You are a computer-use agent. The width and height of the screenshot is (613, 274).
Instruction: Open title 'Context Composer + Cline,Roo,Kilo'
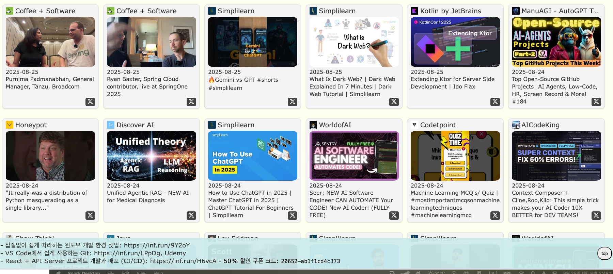coord(555,204)
